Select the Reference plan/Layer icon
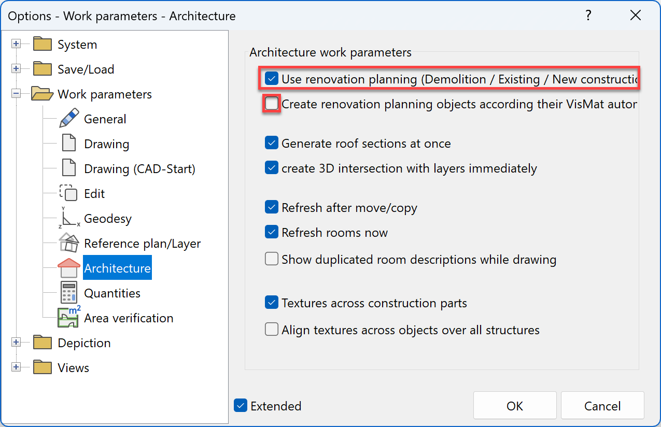The image size is (661, 427). [x=69, y=243]
